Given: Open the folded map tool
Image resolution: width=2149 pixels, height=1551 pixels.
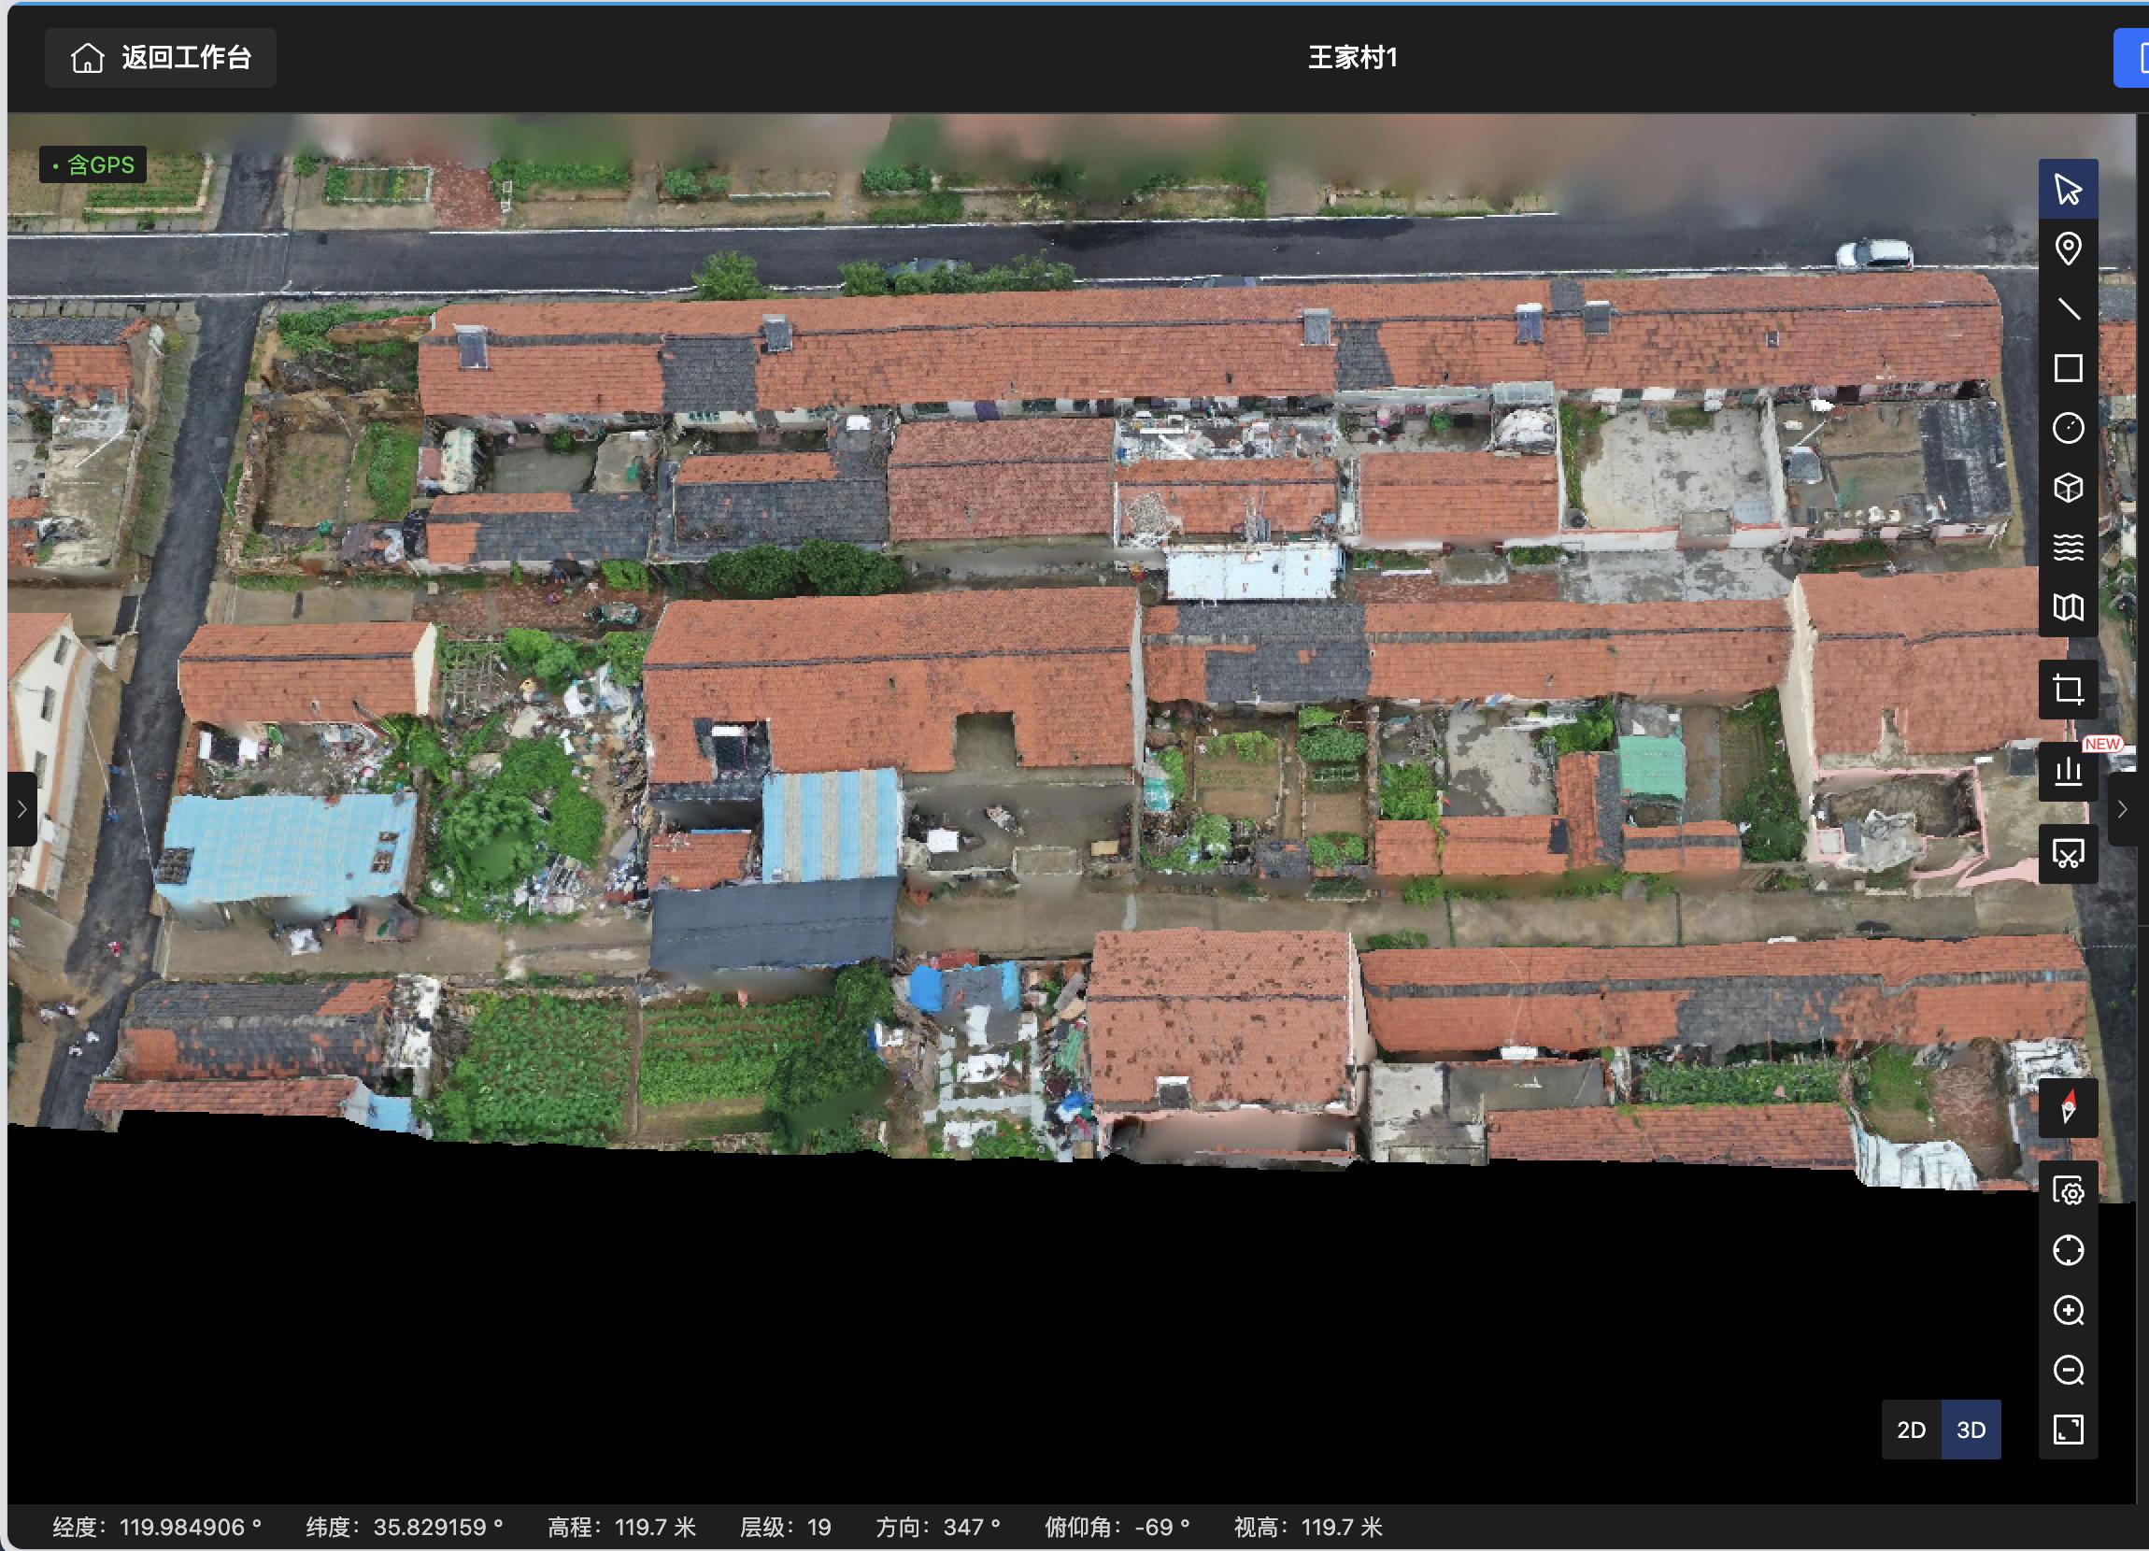Looking at the screenshot, I should 2068,607.
